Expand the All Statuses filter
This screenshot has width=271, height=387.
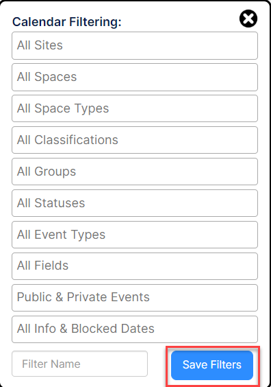[135, 203]
